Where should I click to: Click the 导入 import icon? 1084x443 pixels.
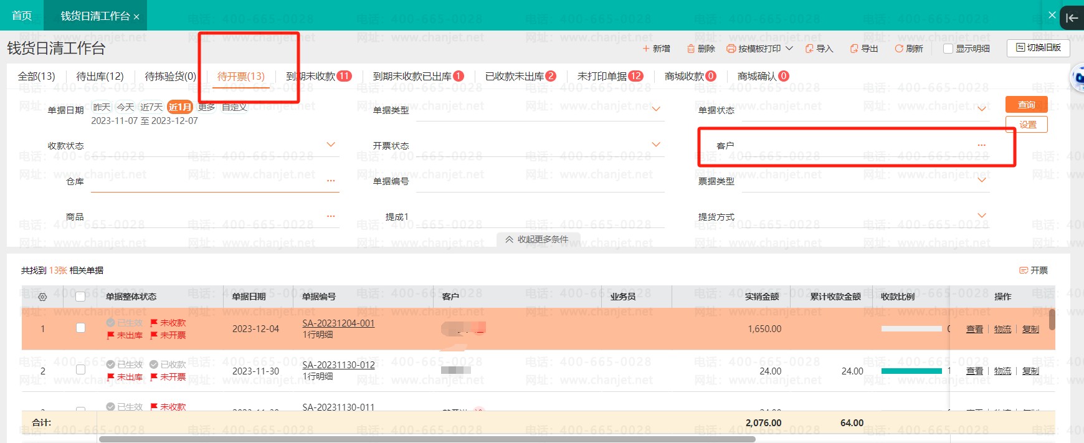click(x=809, y=49)
